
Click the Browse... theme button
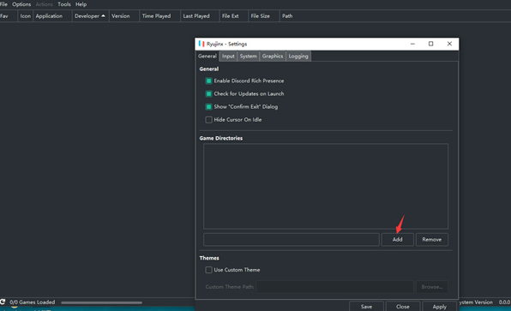tap(432, 287)
